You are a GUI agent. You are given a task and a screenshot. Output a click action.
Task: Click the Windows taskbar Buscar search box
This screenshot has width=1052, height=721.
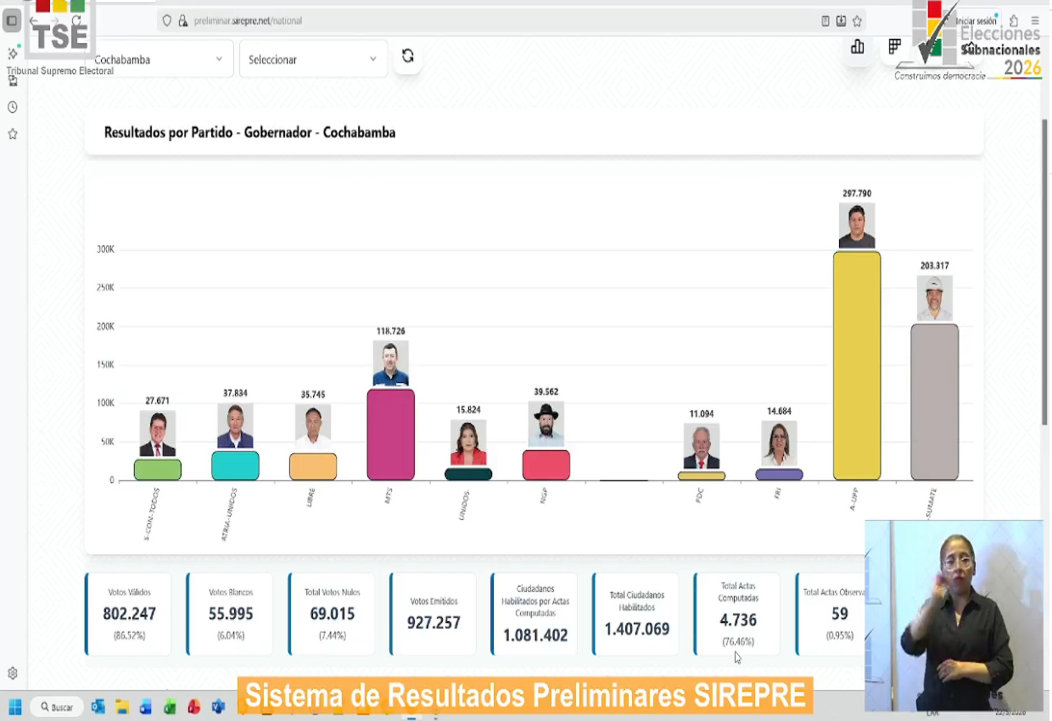point(57,707)
